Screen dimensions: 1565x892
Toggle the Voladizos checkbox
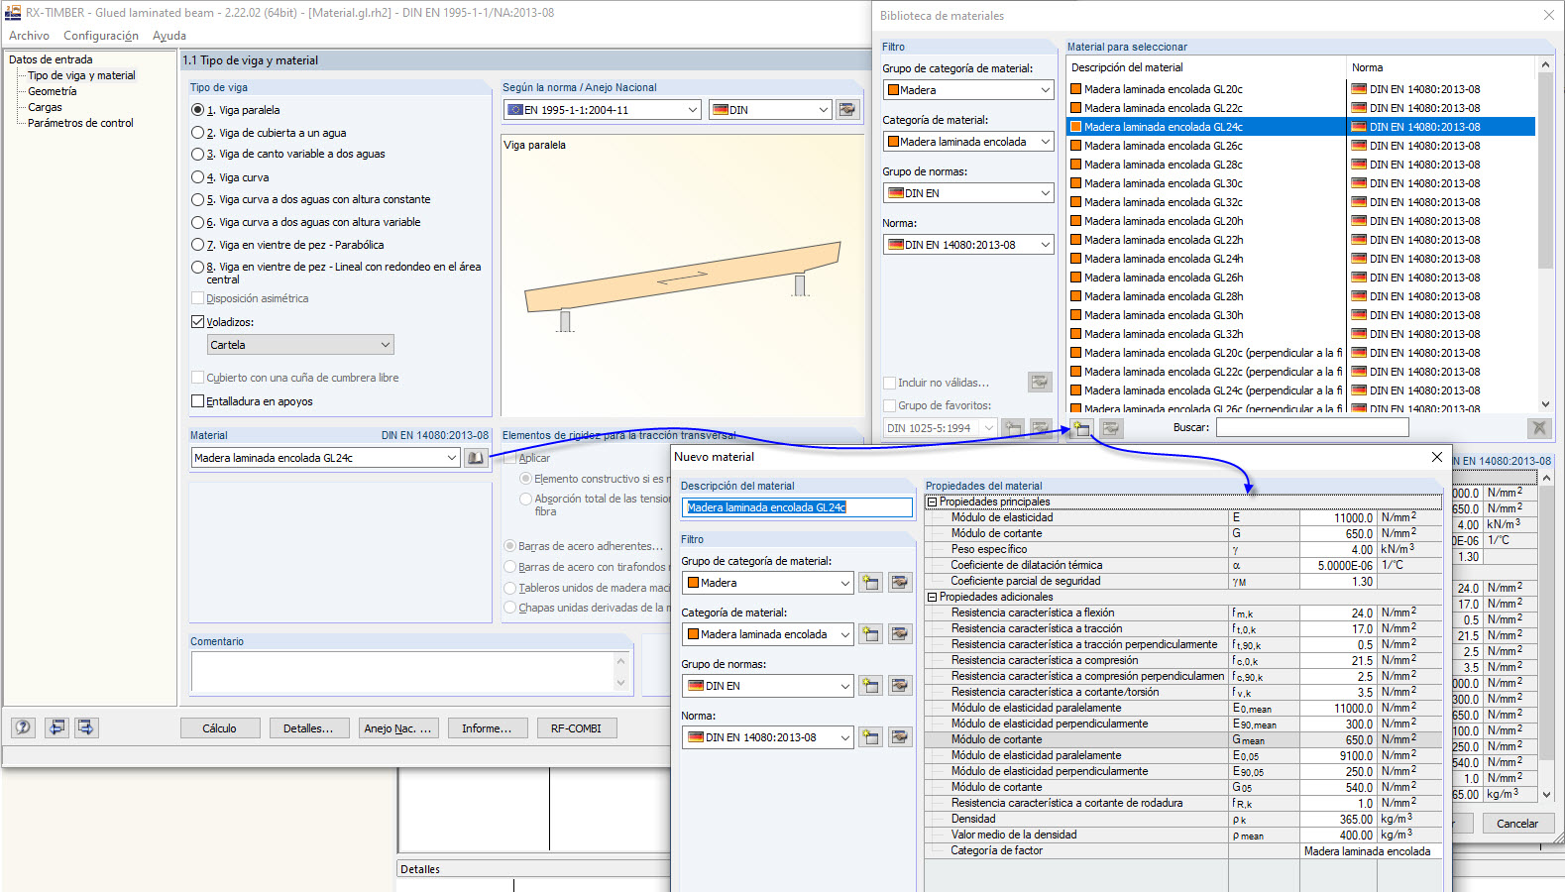click(197, 322)
